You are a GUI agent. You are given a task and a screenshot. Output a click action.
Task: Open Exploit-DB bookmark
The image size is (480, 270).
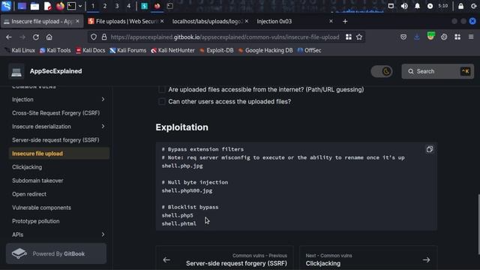coord(217,50)
